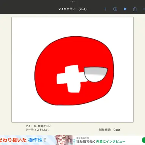Tap the artist name あい
This screenshot has width=145, height=145.
[x=46, y=130]
